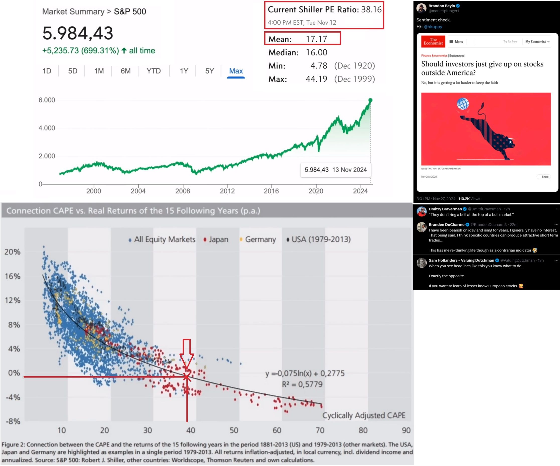Open the @DmitriBraverman handle
The width and height of the screenshot is (560, 466).
pos(484,209)
